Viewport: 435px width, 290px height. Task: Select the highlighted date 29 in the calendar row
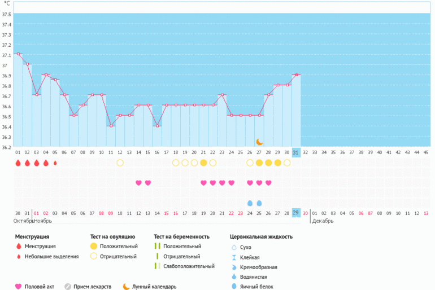[296, 213]
